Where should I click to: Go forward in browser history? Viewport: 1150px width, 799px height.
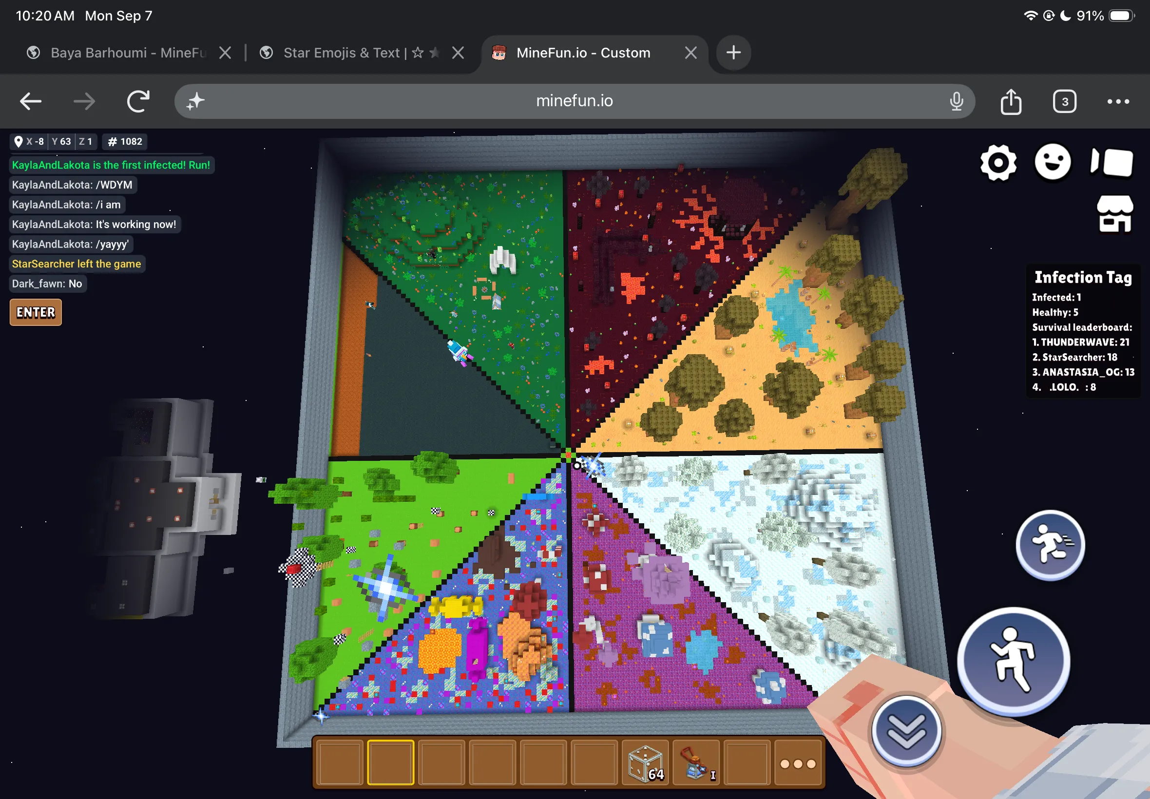coord(84,102)
